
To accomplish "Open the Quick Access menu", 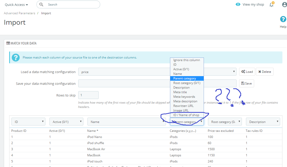I will click(16, 5).
